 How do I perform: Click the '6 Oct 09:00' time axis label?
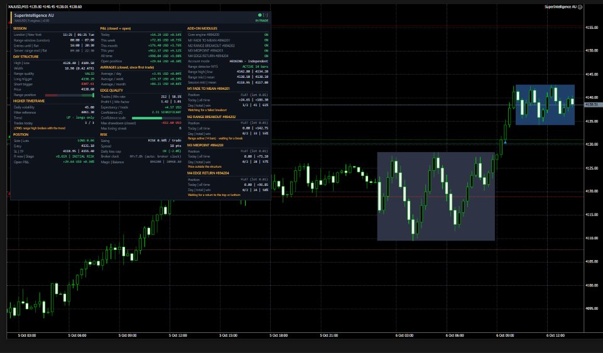[x=504, y=335]
